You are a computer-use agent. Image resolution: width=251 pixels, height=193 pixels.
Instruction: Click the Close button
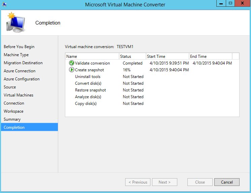point(200,182)
